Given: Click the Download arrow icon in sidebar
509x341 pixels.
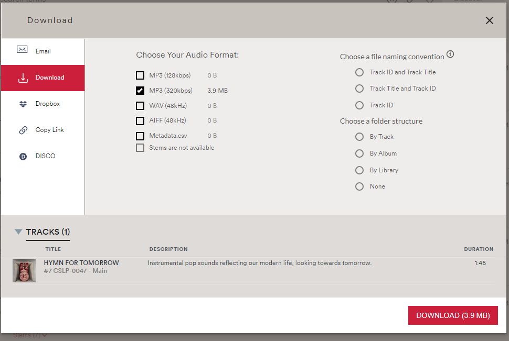Looking at the screenshot, I should (x=23, y=78).
